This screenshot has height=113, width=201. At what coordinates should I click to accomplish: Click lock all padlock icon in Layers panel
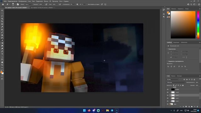click(183, 85)
